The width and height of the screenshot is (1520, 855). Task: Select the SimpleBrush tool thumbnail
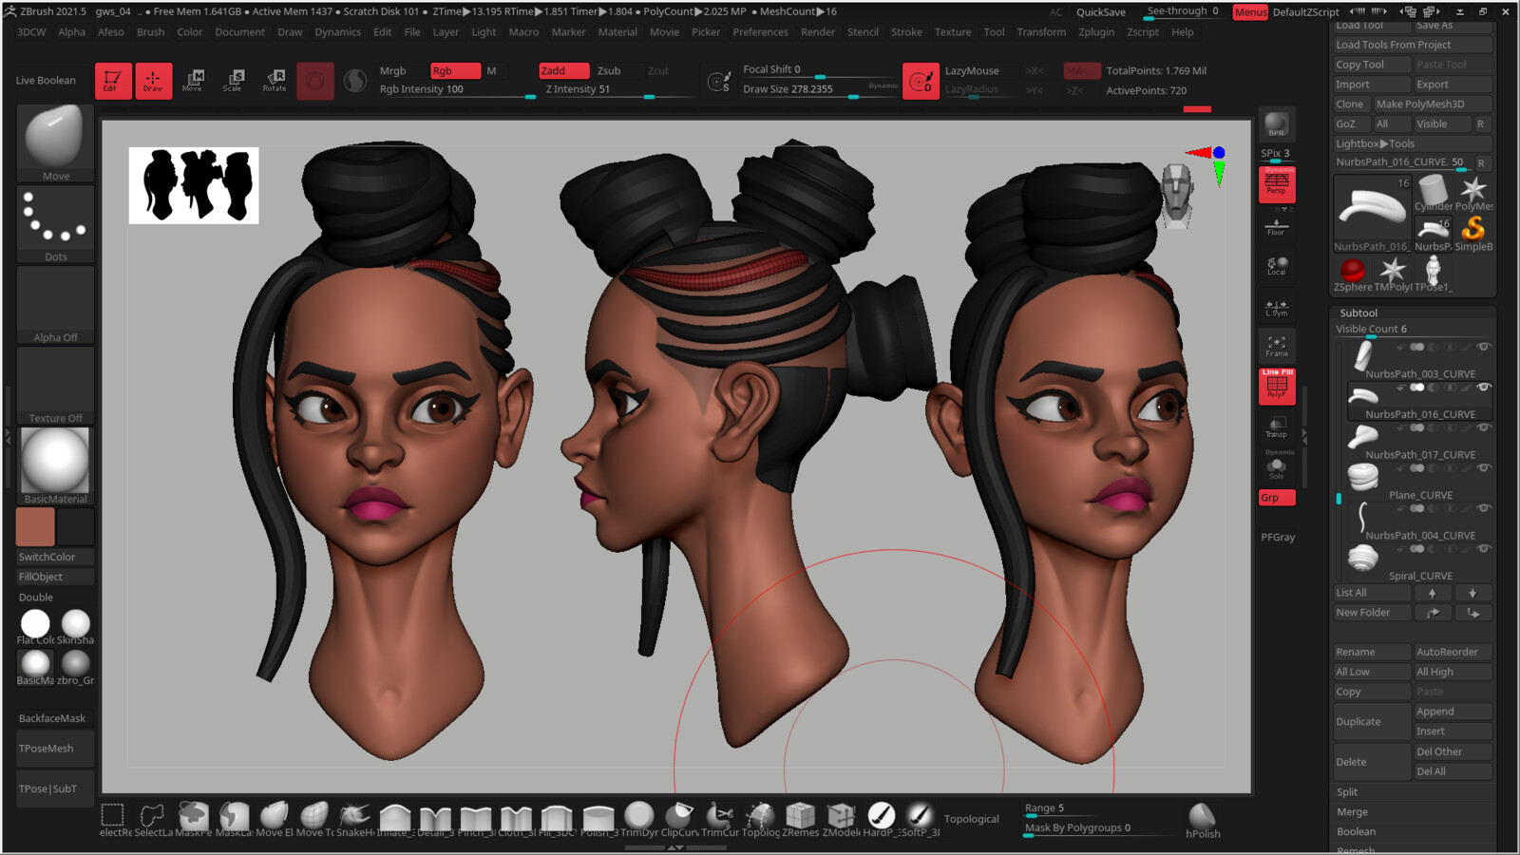pyautogui.click(x=1473, y=234)
